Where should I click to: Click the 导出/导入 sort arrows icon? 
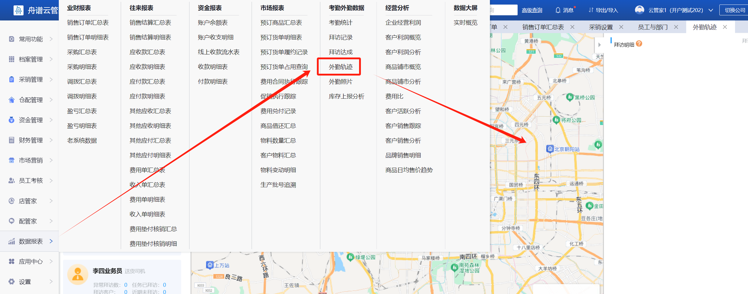point(591,10)
